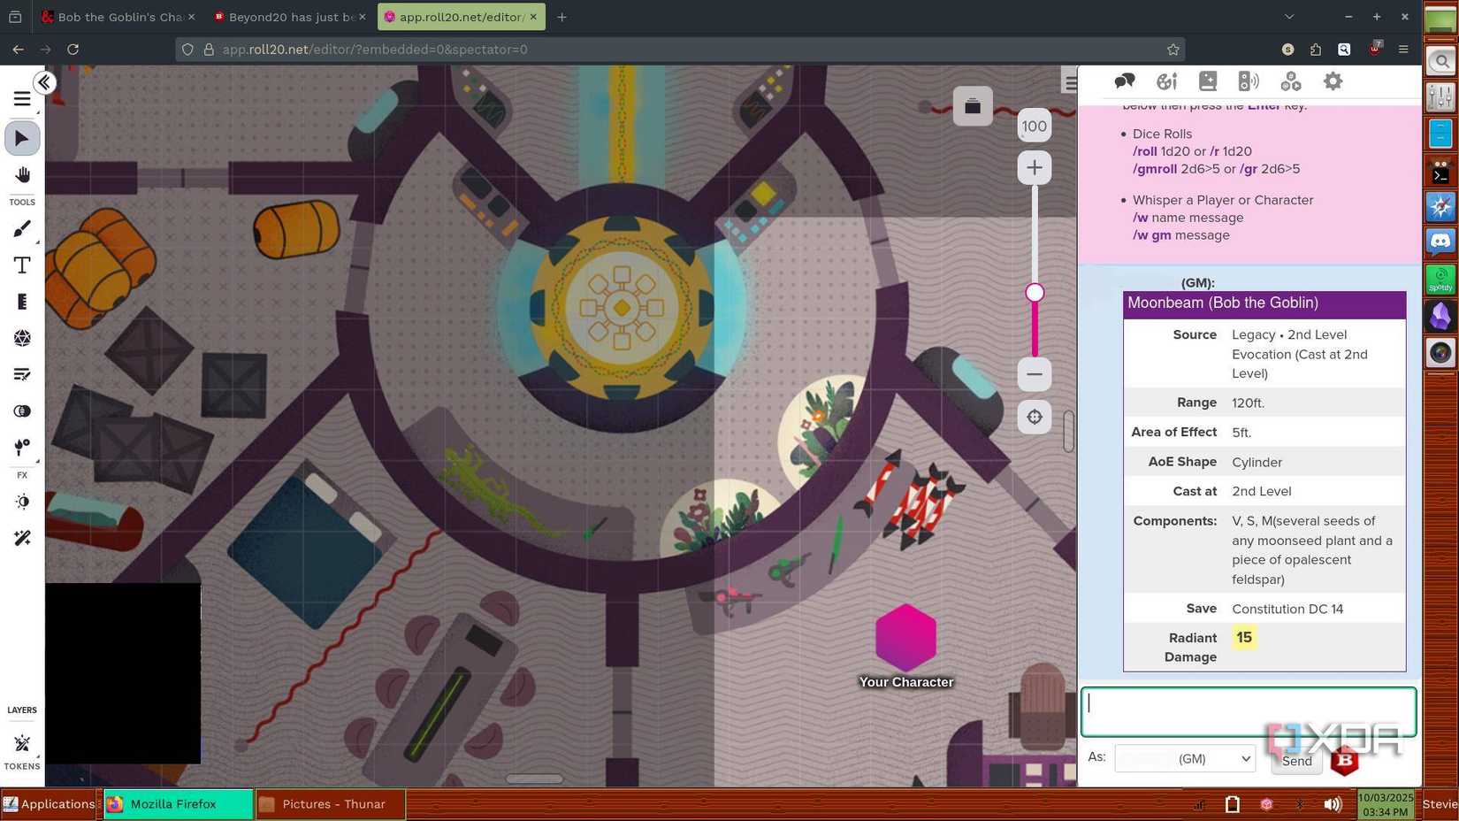Open Discord from the system tray
This screenshot has width=1459, height=821.
click(1440, 242)
